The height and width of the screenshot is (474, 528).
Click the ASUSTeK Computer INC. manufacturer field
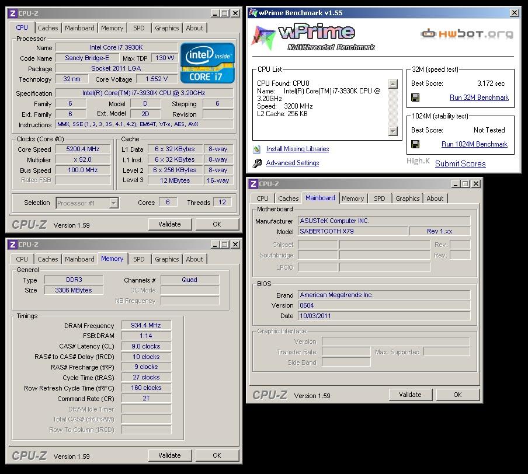point(384,221)
